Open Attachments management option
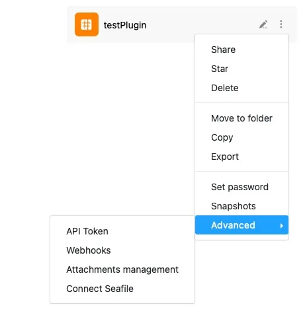 pyautogui.click(x=122, y=269)
